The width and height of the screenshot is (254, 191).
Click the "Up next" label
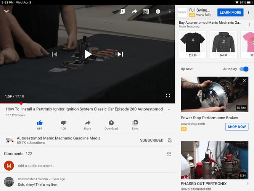coord(186,69)
